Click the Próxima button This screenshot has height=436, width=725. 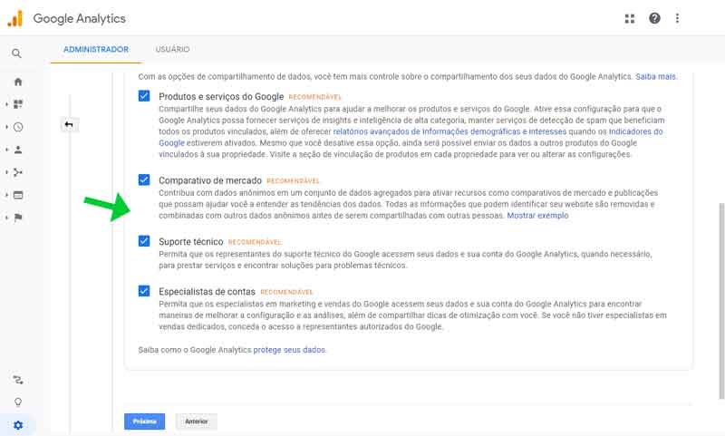pyautogui.click(x=145, y=421)
